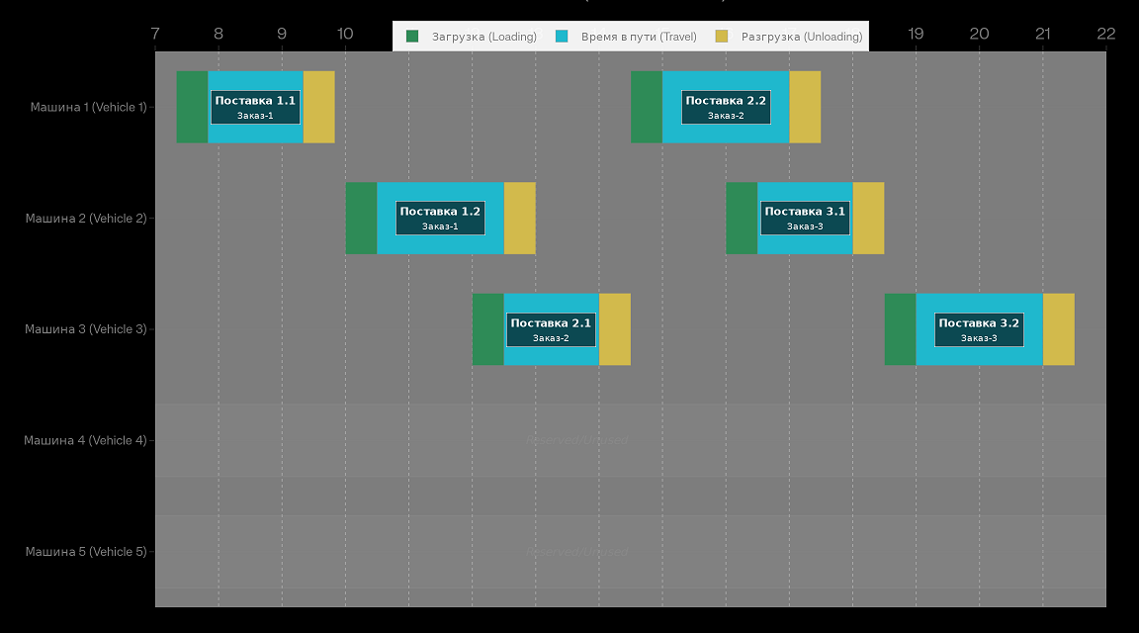Click the 'Машина 5 (Vehicle 5)' row label

pyautogui.click(x=86, y=552)
